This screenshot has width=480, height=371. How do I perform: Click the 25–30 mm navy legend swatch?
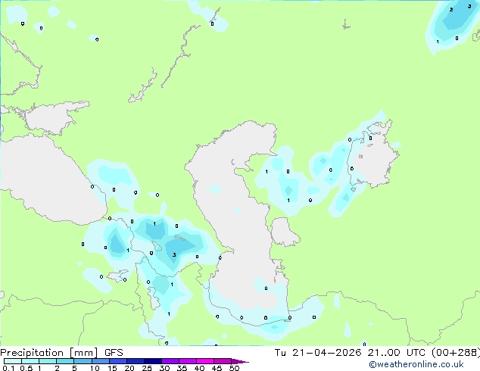[x=153, y=361]
